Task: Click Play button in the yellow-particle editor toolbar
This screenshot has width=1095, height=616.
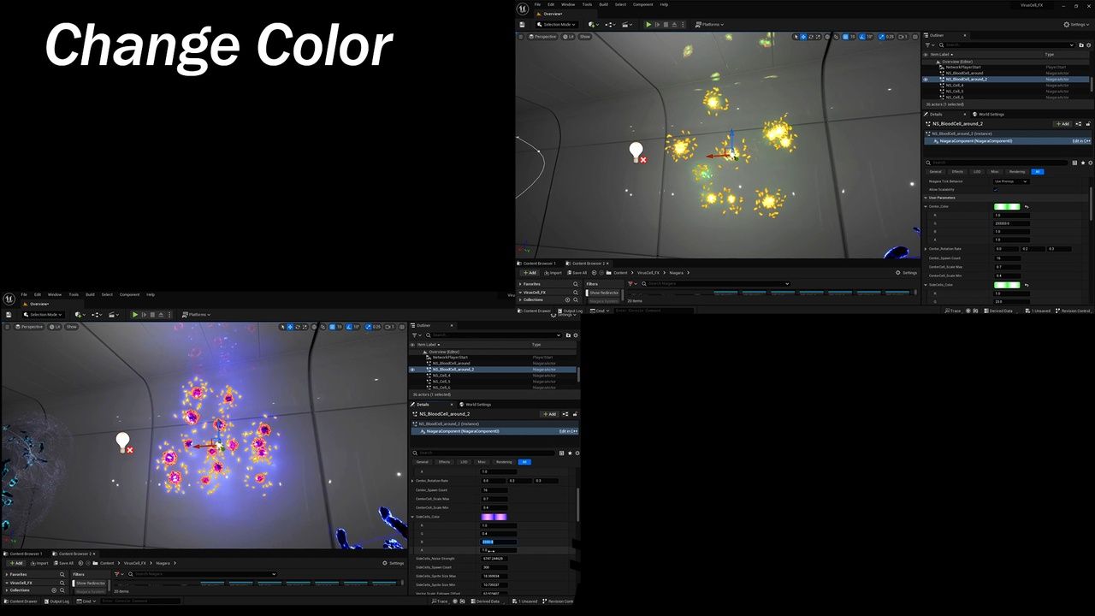Action: (648, 24)
